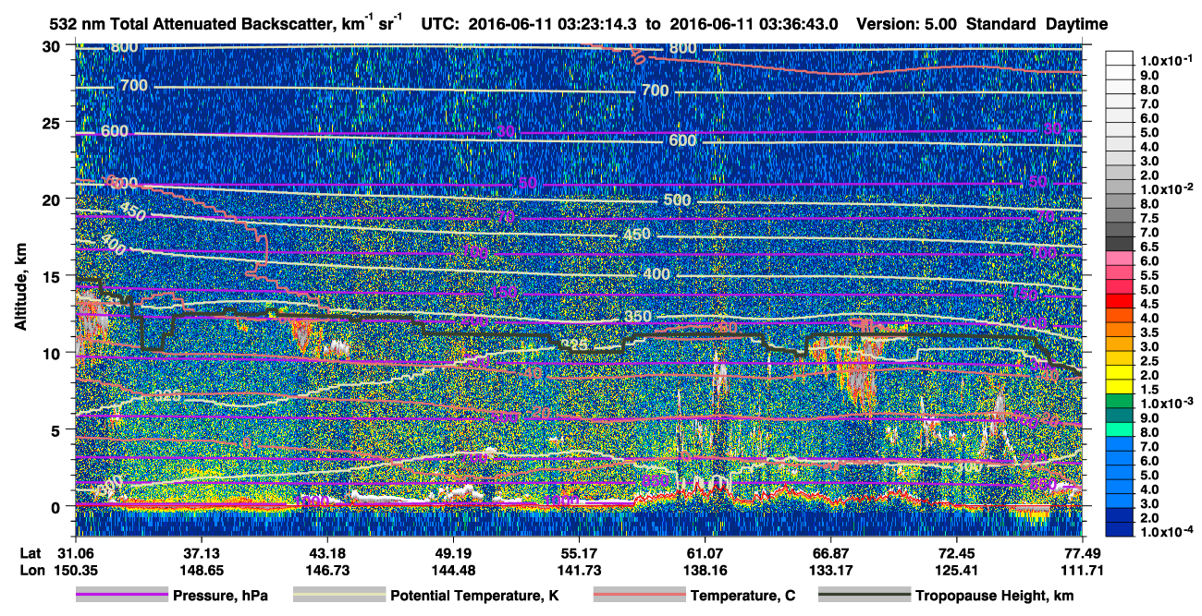
Task: Click longitude value 144.48
Action: click(452, 570)
